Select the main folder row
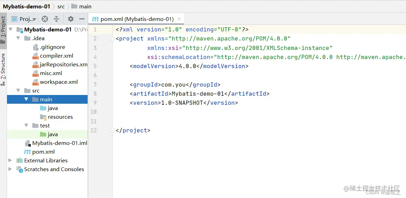 [x=48, y=100]
